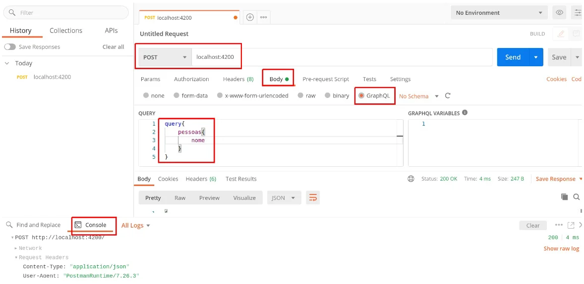Open the request Settings tab
The image size is (584, 284).
tap(401, 79)
